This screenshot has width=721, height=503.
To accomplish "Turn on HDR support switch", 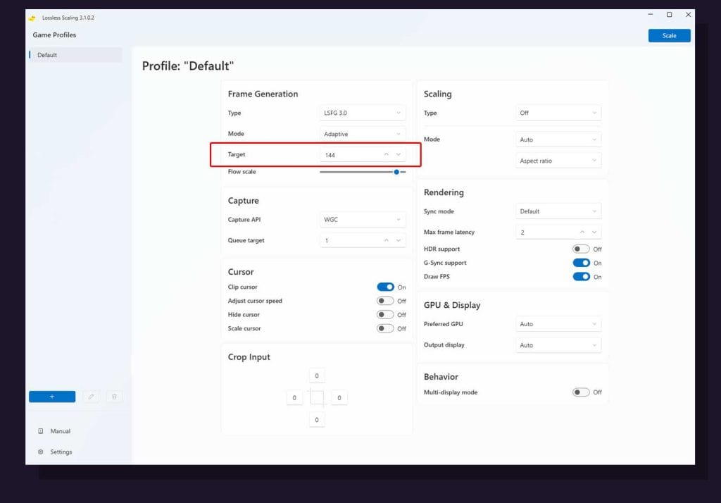I will [x=581, y=249].
